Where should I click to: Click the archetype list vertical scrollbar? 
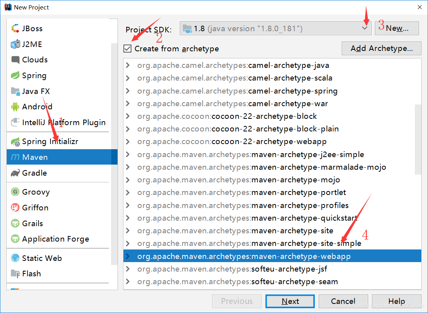418,139
